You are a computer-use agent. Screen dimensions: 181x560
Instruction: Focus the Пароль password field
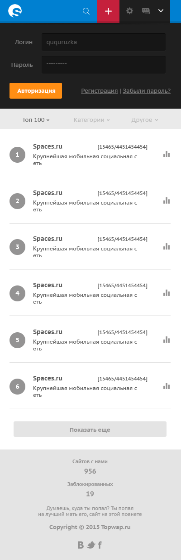104,65
